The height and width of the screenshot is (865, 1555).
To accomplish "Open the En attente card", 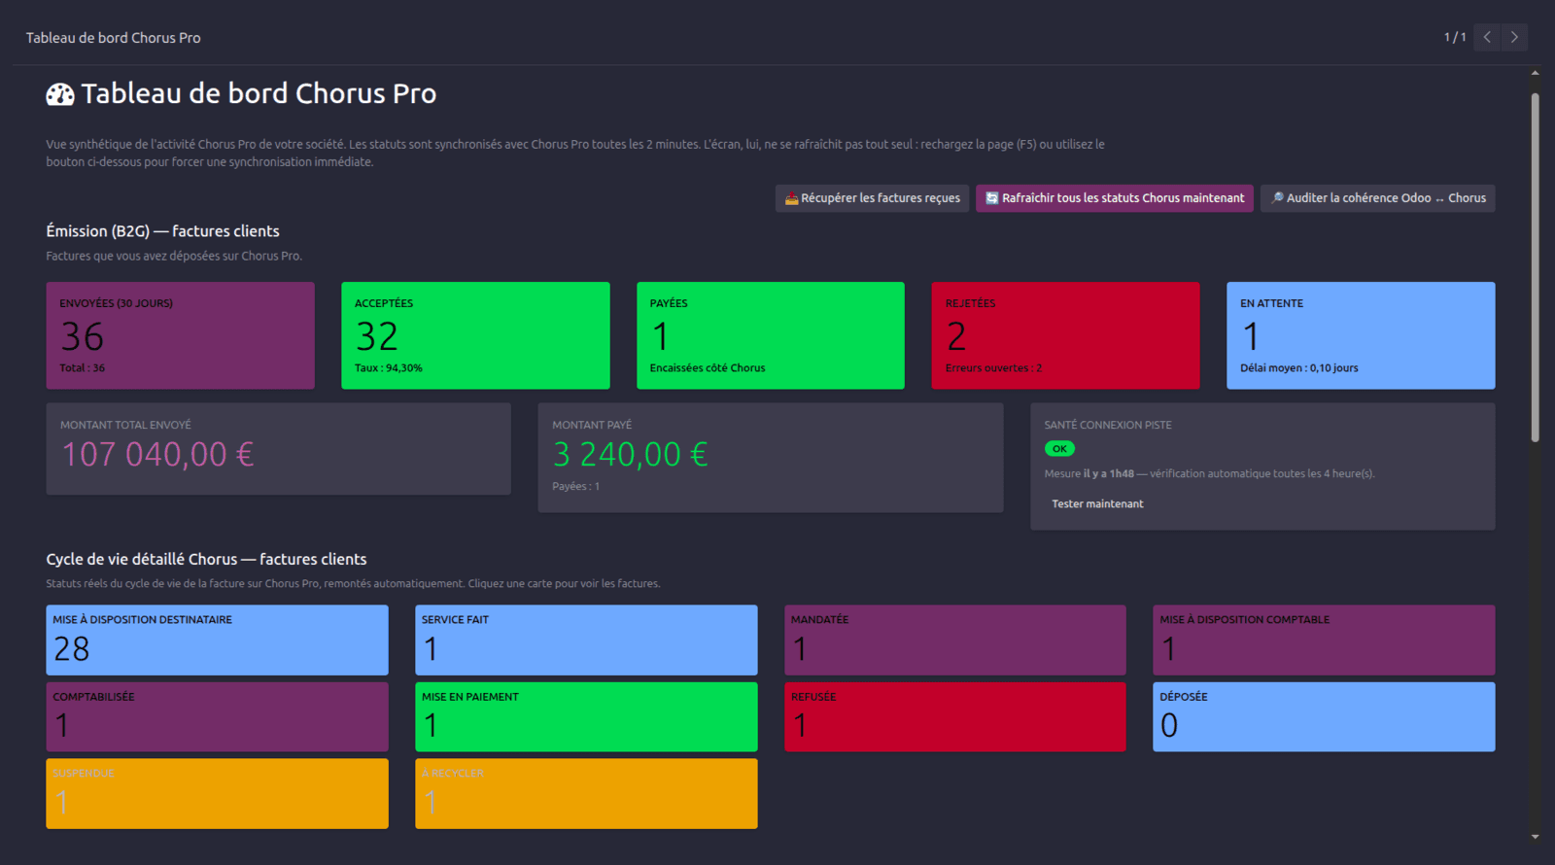I will pyautogui.click(x=1361, y=335).
